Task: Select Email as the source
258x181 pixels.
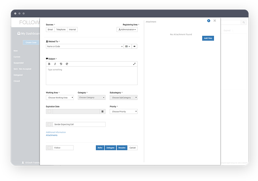Action: 50,29
